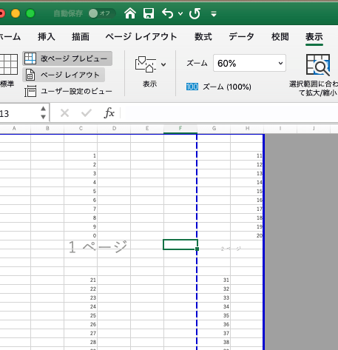Click the 選択範囲に合わせて拡大/縮小 magnifier icon
The width and height of the screenshot is (338, 350).
pos(318,65)
